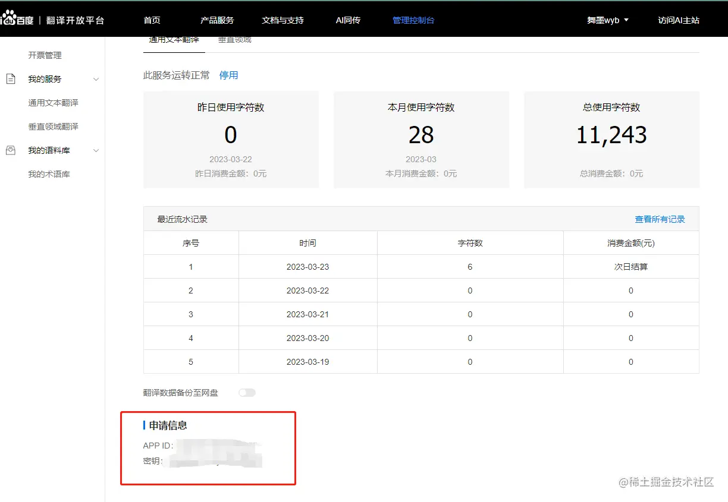Open 我的术语库 in sidebar

49,174
